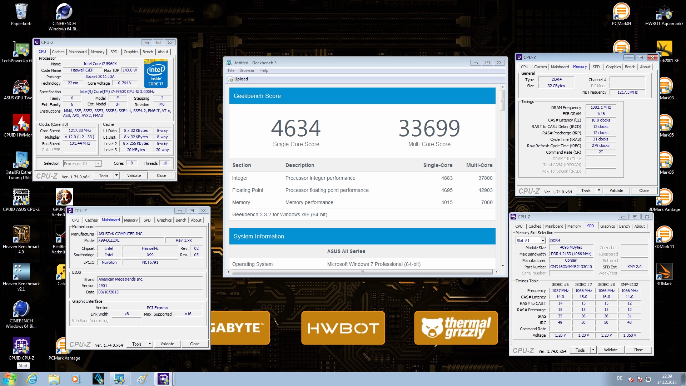The height and width of the screenshot is (386, 686).
Task: Click the Show desktop strip
Action: point(683,379)
